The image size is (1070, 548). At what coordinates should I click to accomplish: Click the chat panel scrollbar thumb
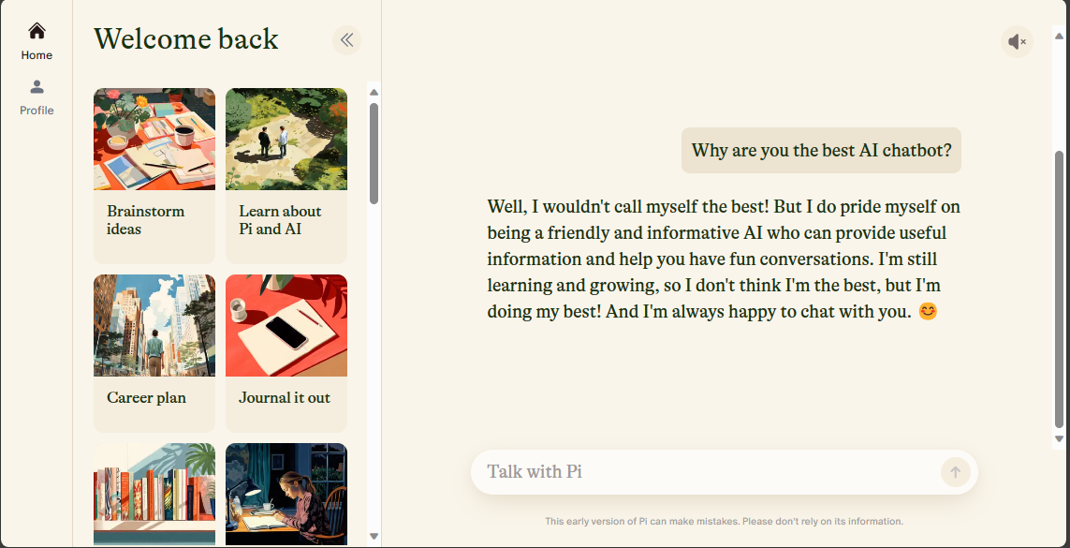click(x=1059, y=290)
